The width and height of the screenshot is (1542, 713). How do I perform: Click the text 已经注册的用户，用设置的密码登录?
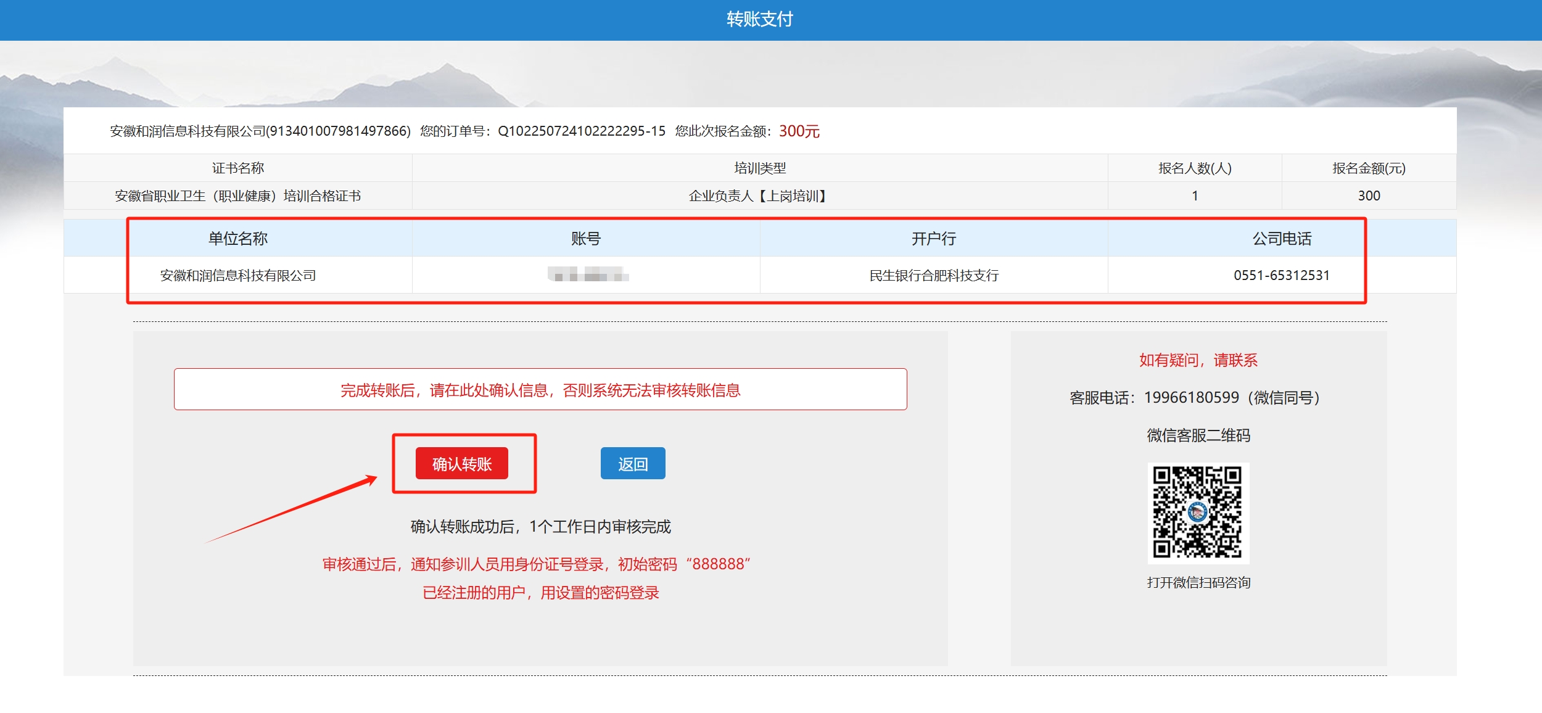click(x=540, y=592)
